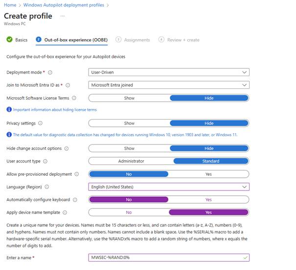Click the Enter a name text field
Image resolution: width=296 pixels, height=270 pixels.
point(165,257)
